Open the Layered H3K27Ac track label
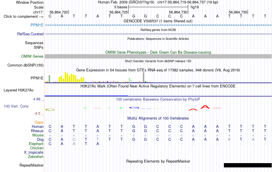This screenshot has width=272, height=172. [x=19, y=90]
